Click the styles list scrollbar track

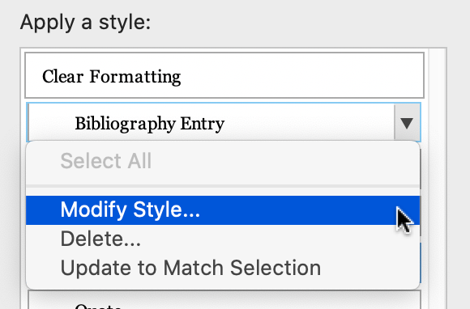(437, 179)
